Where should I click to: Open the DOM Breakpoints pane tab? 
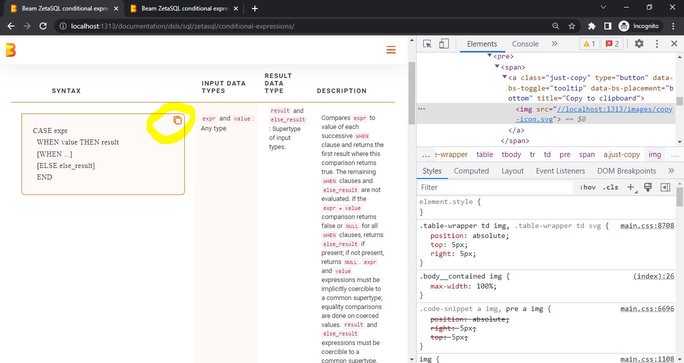626,171
